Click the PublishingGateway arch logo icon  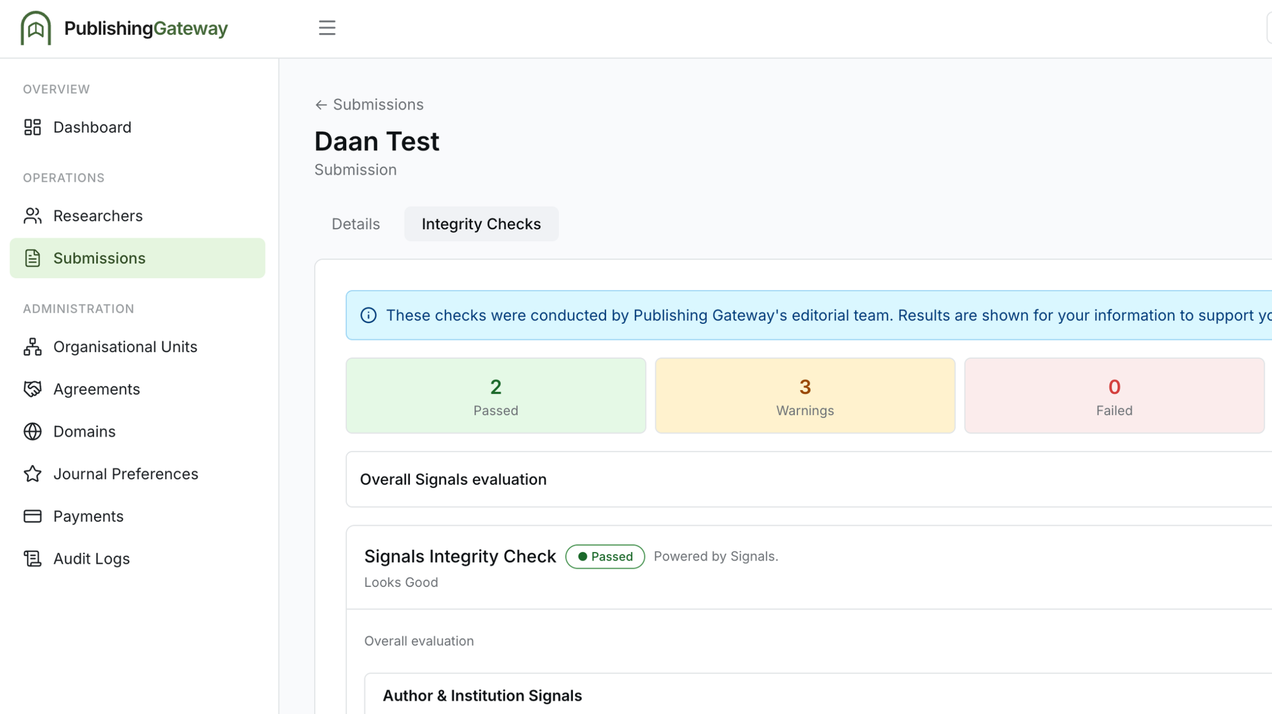(36, 28)
